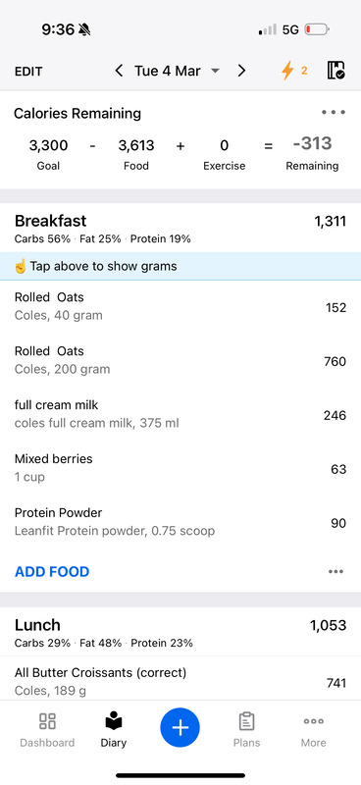Select the Diary tab
This screenshot has width=361, height=785.
click(x=114, y=730)
